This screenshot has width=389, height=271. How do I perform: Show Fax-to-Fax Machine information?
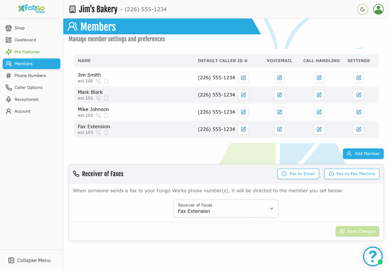click(x=352, y=174)
